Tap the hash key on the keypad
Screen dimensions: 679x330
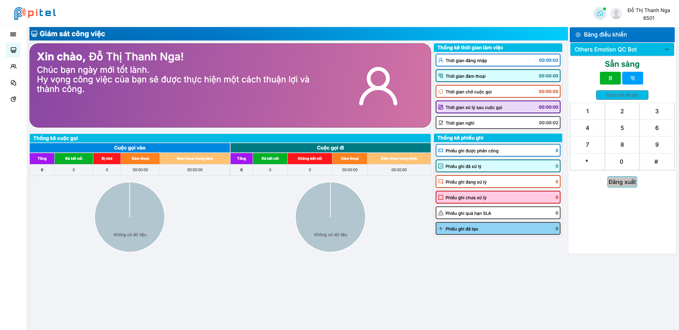pos(657,162)
